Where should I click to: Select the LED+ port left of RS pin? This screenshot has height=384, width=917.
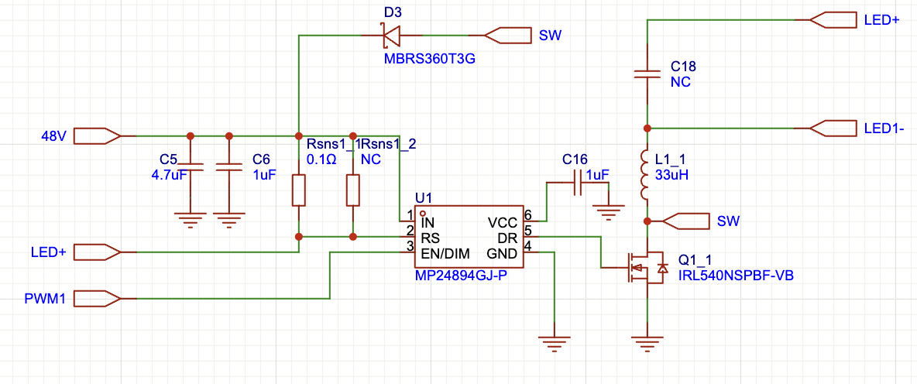pos(100,252)
